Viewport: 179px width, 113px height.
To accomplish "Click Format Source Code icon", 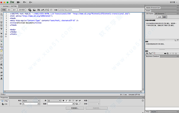I will point(1,79).
